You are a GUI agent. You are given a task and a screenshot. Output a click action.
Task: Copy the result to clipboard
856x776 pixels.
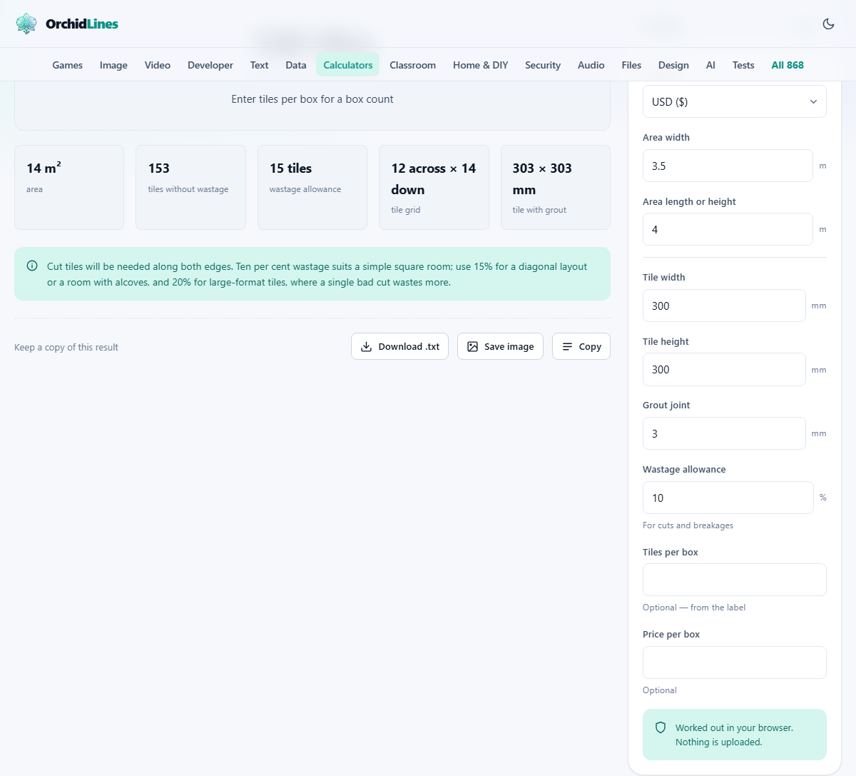[x=581, y=346]
